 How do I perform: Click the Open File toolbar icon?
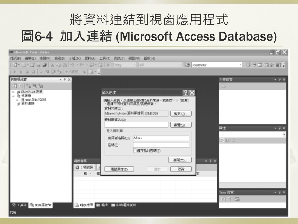tap(32, 65)
